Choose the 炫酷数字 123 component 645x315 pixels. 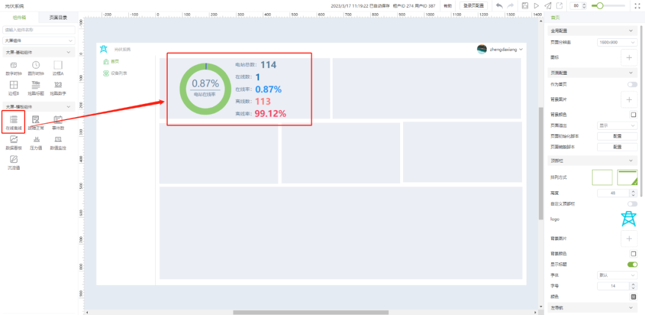click(58, 85)
